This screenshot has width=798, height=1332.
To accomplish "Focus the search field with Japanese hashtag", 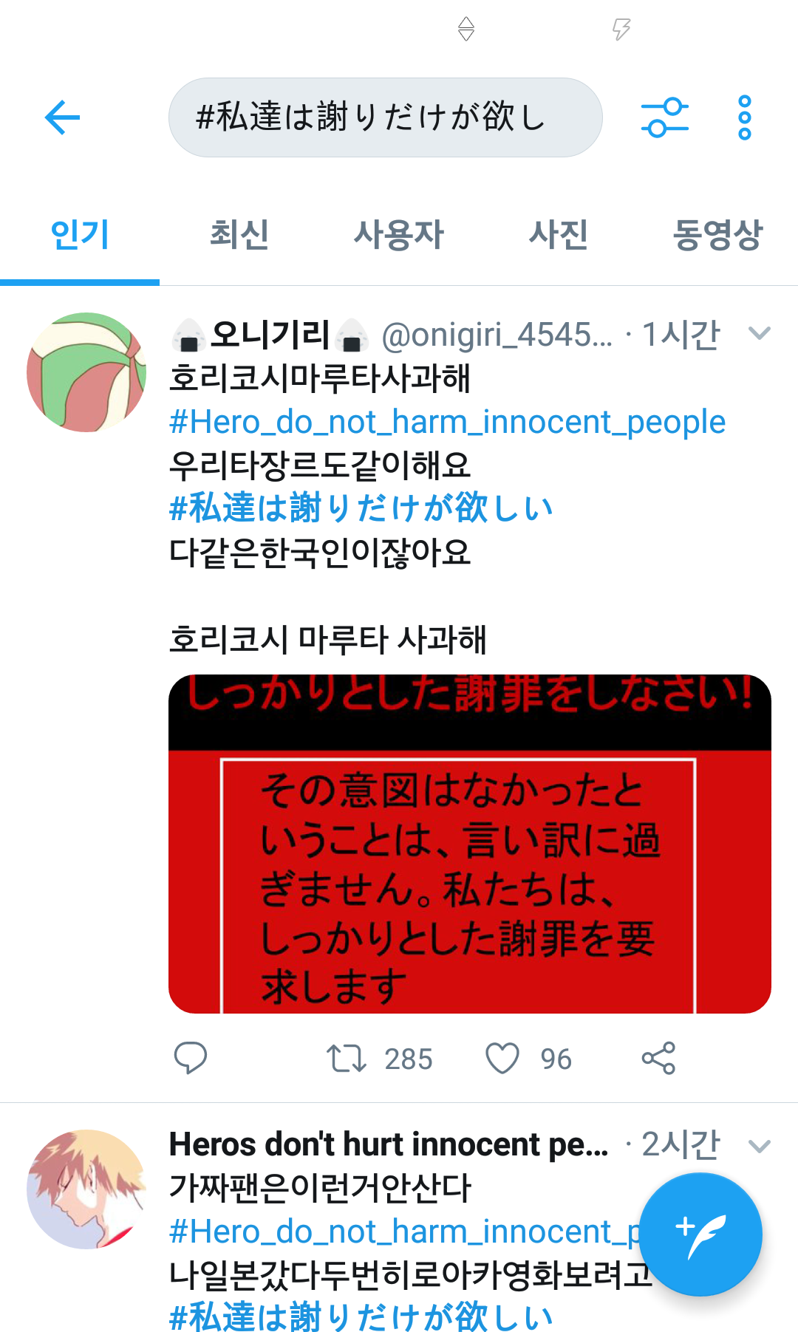I will [x=386, y=117].
